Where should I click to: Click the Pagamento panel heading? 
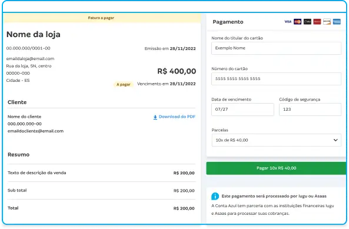click(228, 22)
